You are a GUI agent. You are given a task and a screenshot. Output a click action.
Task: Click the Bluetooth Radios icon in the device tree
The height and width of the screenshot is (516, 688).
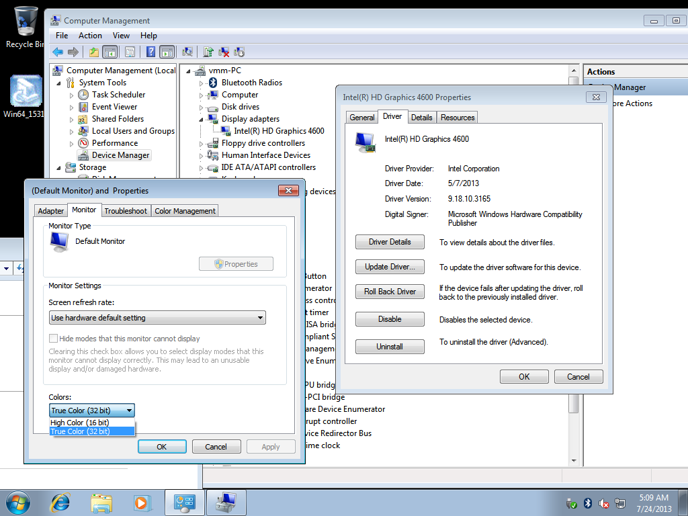pyautogui.click(x=214, y=83)
